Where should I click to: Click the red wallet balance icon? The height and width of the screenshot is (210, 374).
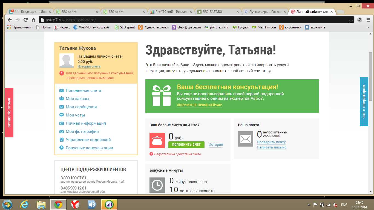157,141
